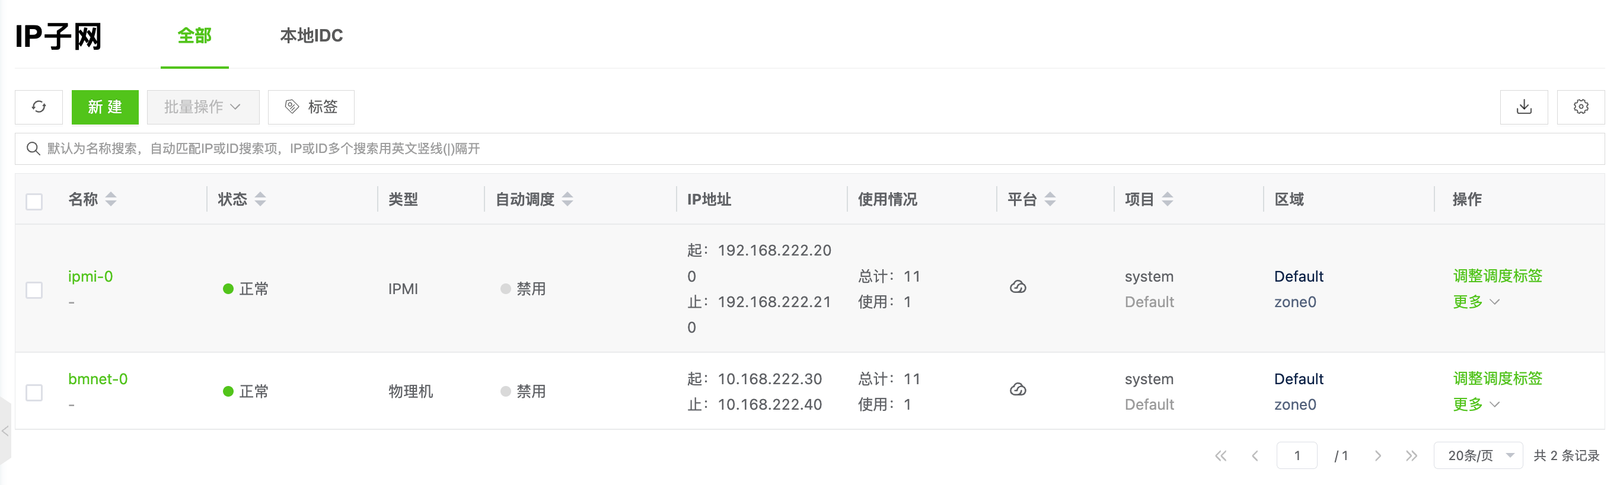Sort by the 自动调度 column arrows
This screenshot has width=1620, height=485.
point(567,199)
